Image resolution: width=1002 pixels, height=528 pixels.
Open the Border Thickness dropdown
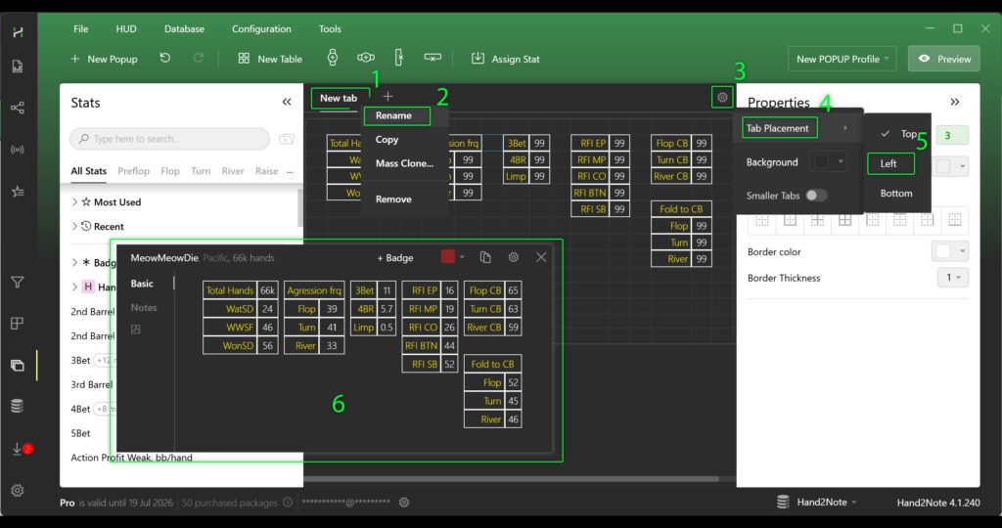pos(950,278)
